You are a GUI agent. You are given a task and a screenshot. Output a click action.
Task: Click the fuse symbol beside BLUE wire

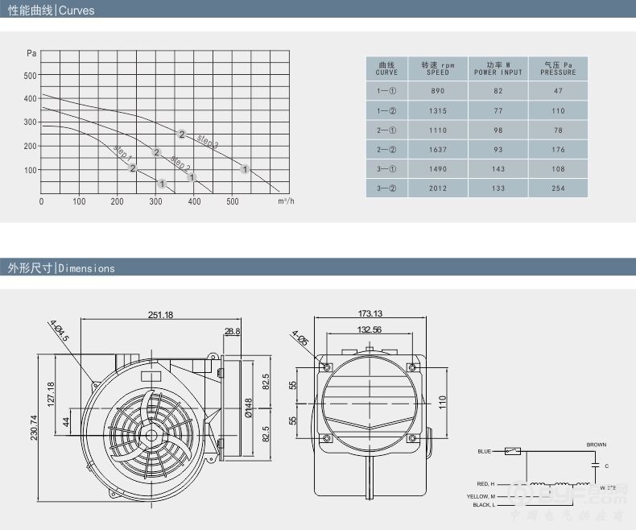[512, 452]
